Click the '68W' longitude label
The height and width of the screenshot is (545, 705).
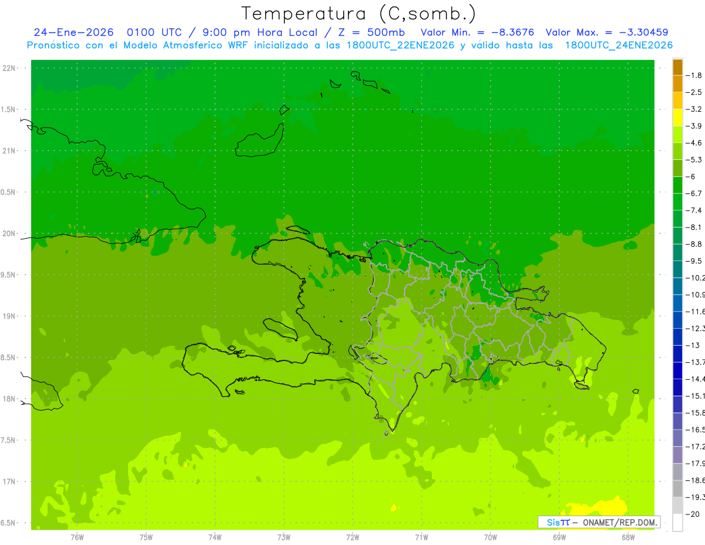[x=628, y=537]
